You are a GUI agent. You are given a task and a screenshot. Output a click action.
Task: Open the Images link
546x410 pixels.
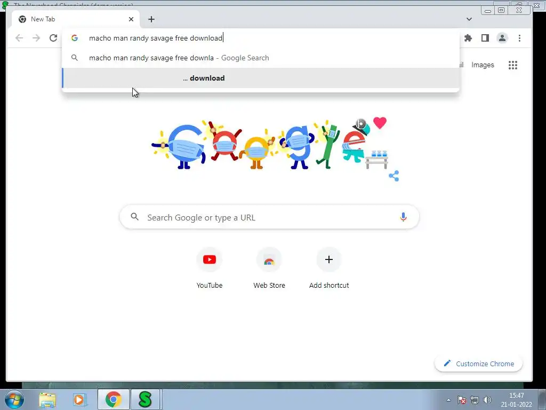point(483,65)
